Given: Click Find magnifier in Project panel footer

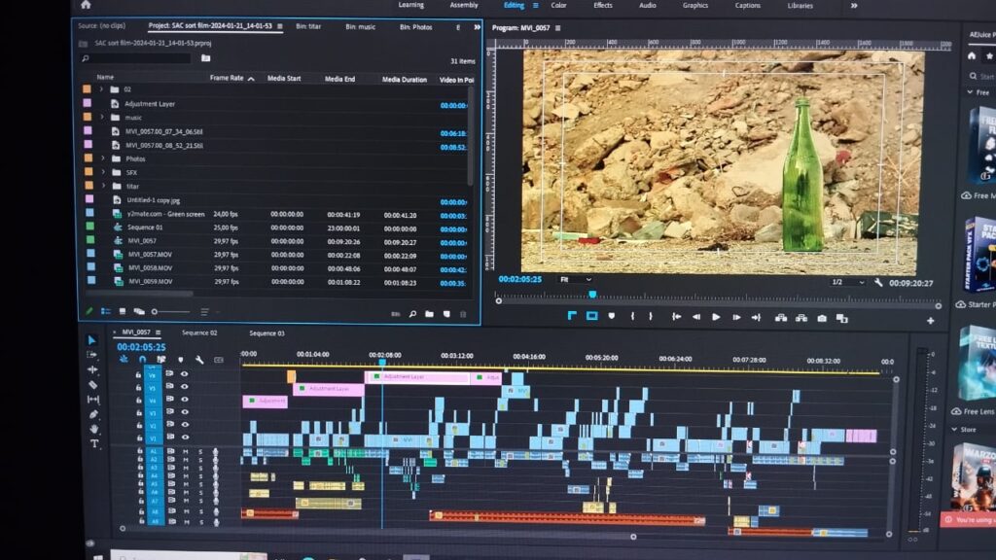Looking at the screenshot, I should (x=412, y=314).
